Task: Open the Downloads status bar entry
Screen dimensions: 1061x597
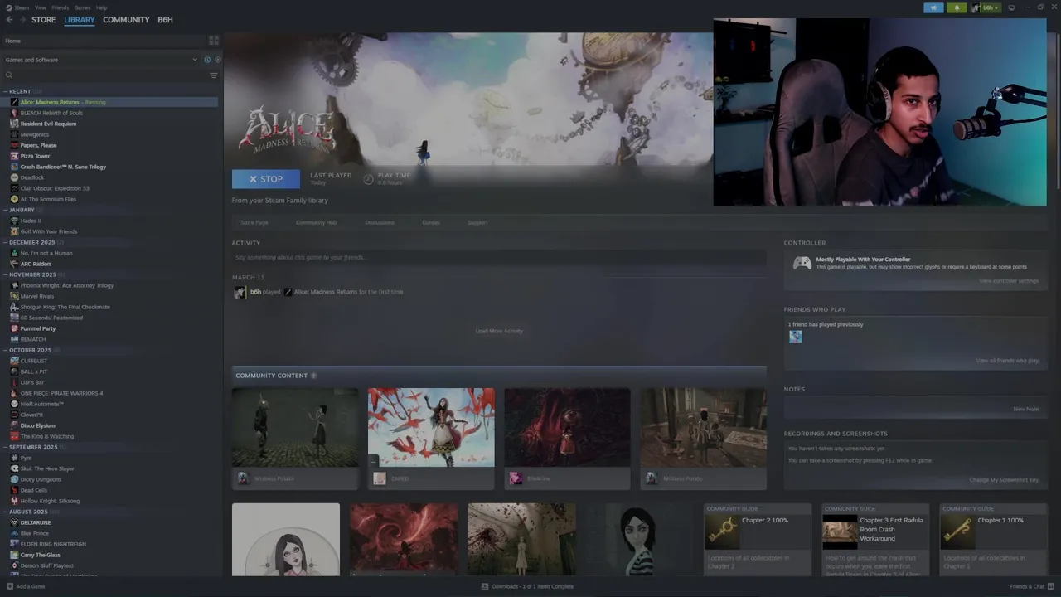Action: click(x=527, y=586)
